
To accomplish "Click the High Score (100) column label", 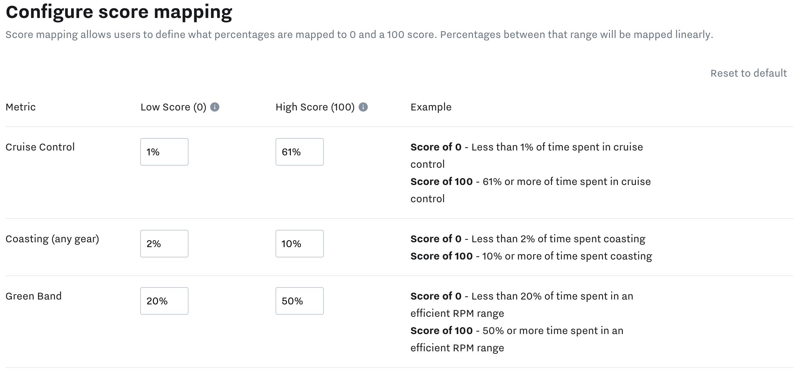I will click(315, 107).
